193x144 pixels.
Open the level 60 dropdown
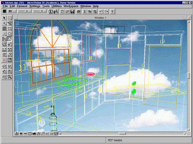tap(12, 11)
